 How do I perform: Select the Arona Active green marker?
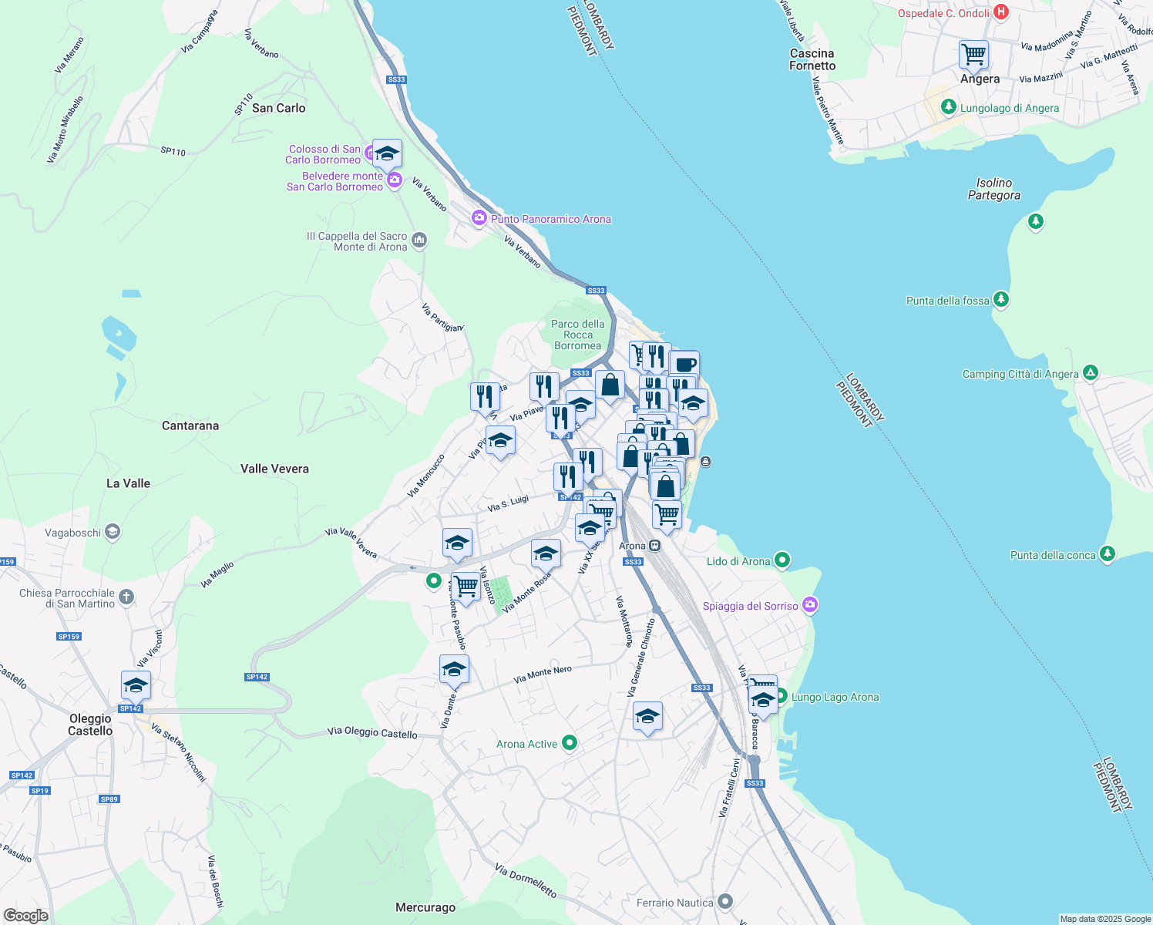point(569,743)
